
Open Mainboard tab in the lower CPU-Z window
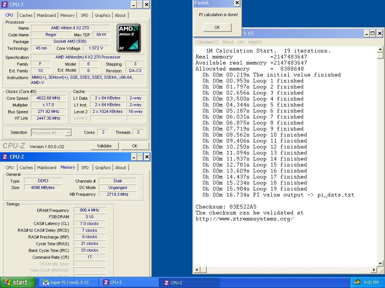point(47,168)
